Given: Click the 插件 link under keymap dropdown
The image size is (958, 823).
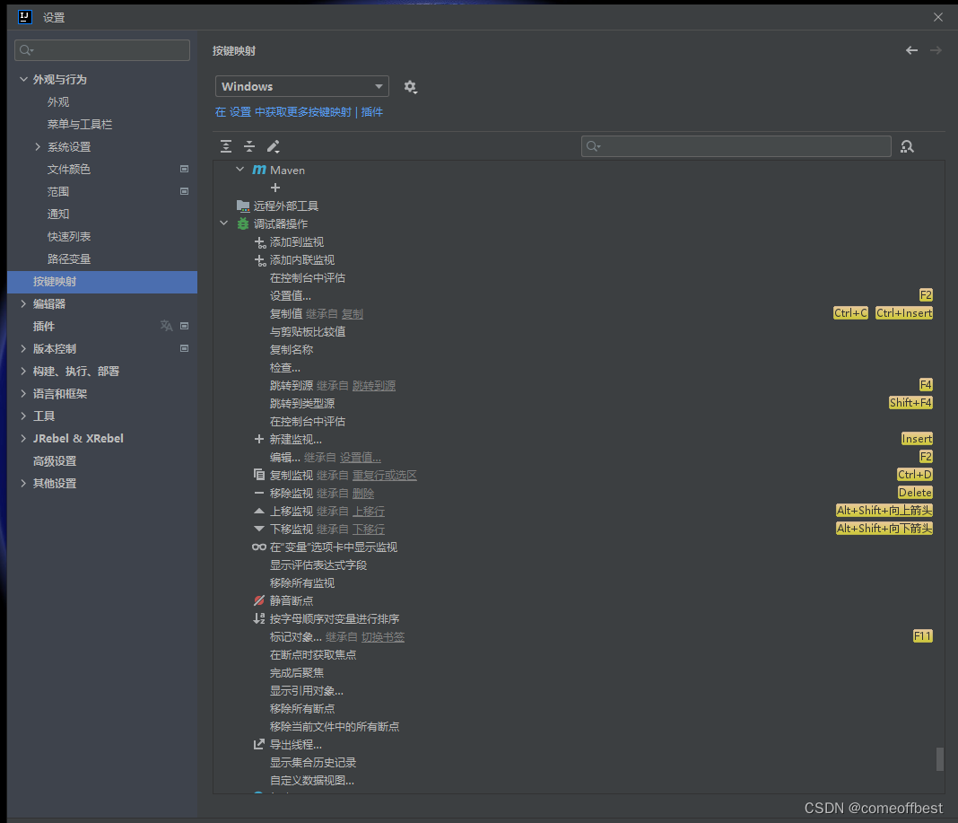Looking at the screenshot, I should pos(372,112).
